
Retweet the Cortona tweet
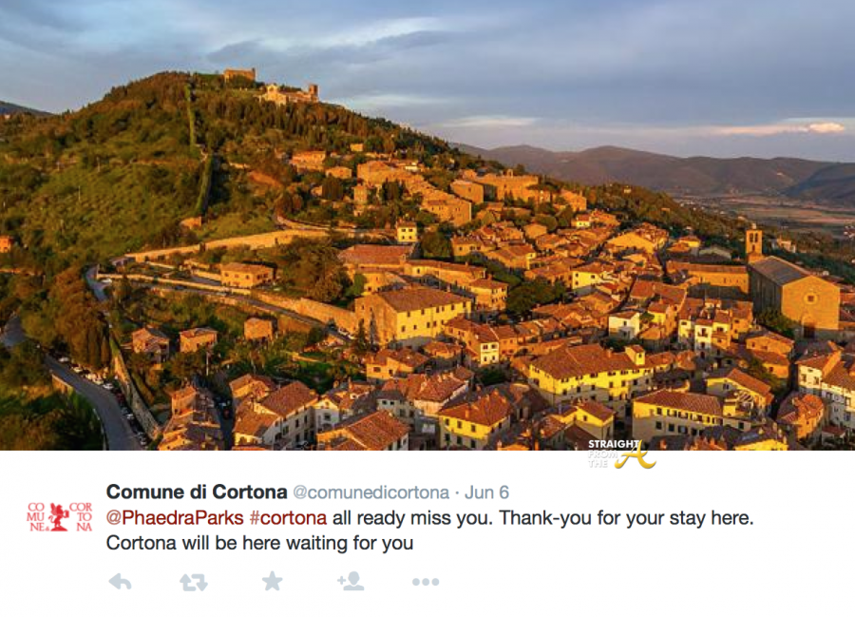(194, 582)
